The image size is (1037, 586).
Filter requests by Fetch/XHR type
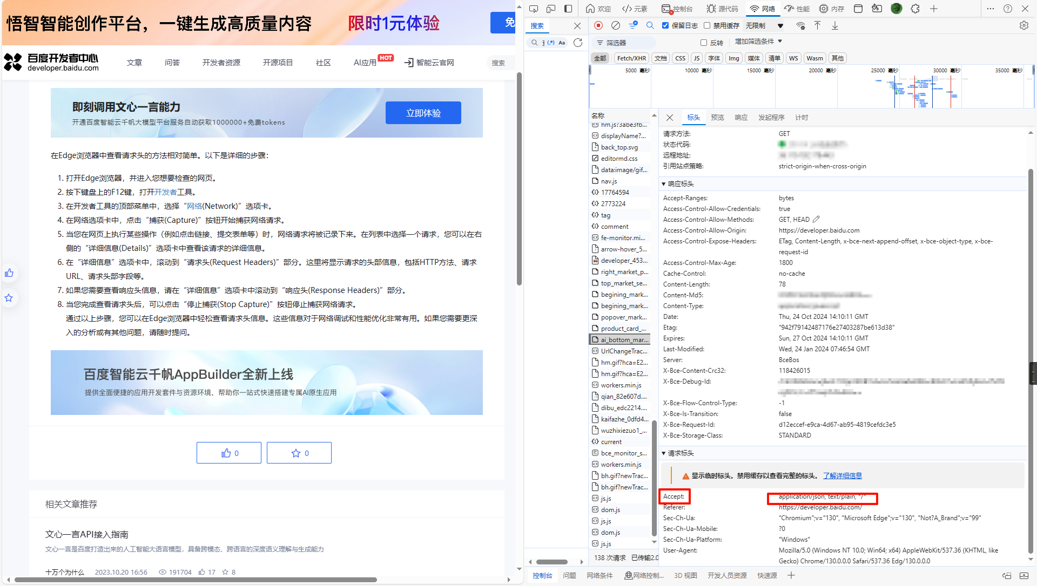(631, 58)
